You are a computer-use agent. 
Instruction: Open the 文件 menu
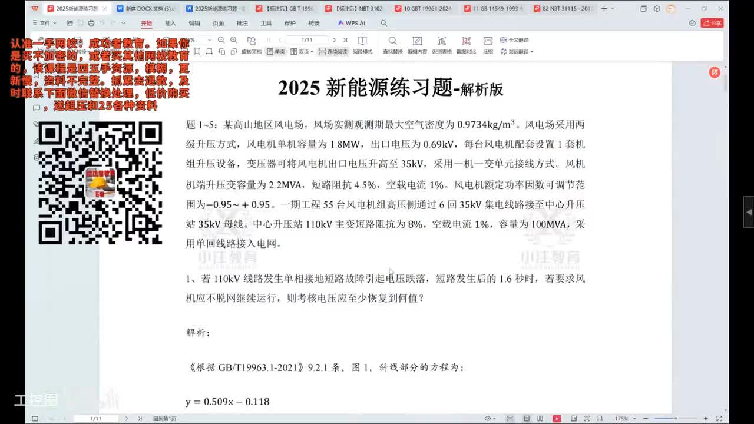[x=44, y=23]
